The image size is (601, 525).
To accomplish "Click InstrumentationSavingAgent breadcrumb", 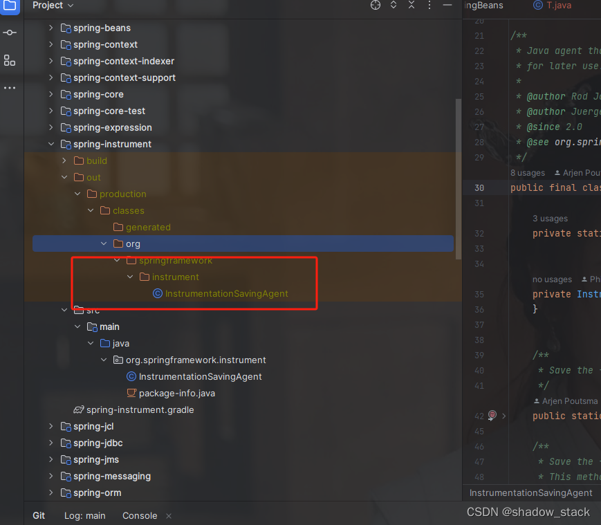I will pyautogui.click(x=531, y=492).
